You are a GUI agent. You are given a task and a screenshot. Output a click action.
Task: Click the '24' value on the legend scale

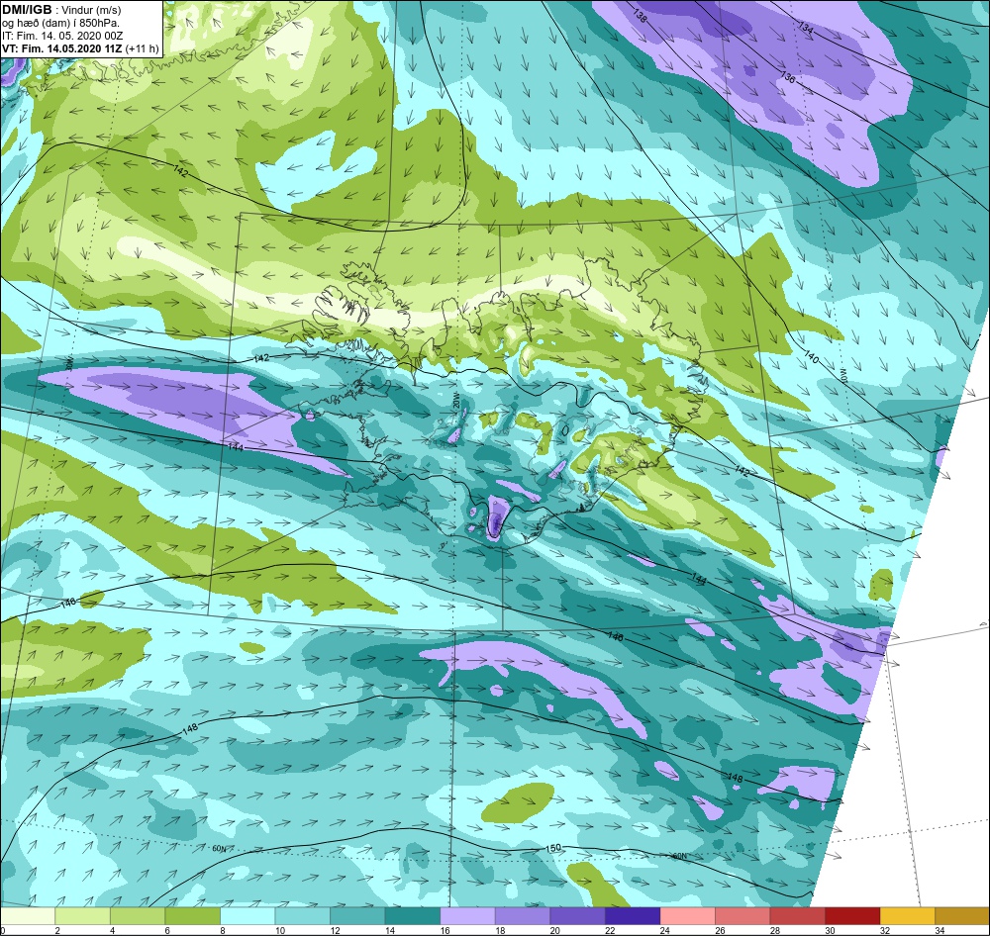tap(665, 930)
